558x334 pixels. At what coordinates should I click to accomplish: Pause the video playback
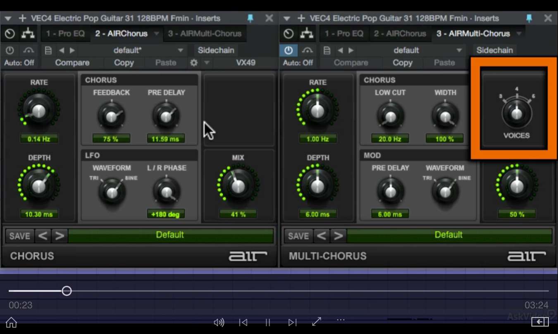268,322
